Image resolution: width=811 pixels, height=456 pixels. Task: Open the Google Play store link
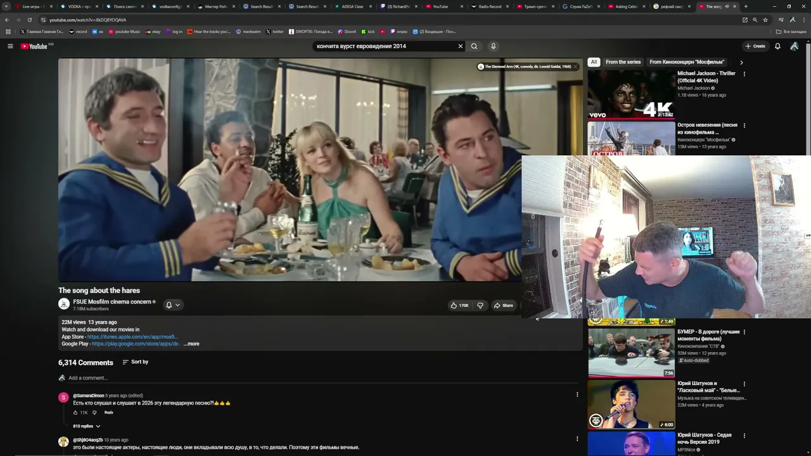pos(136,344)
